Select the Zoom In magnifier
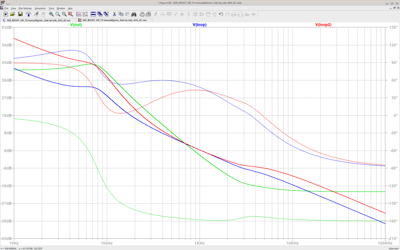The image size is (400, 250). point(51,14)
